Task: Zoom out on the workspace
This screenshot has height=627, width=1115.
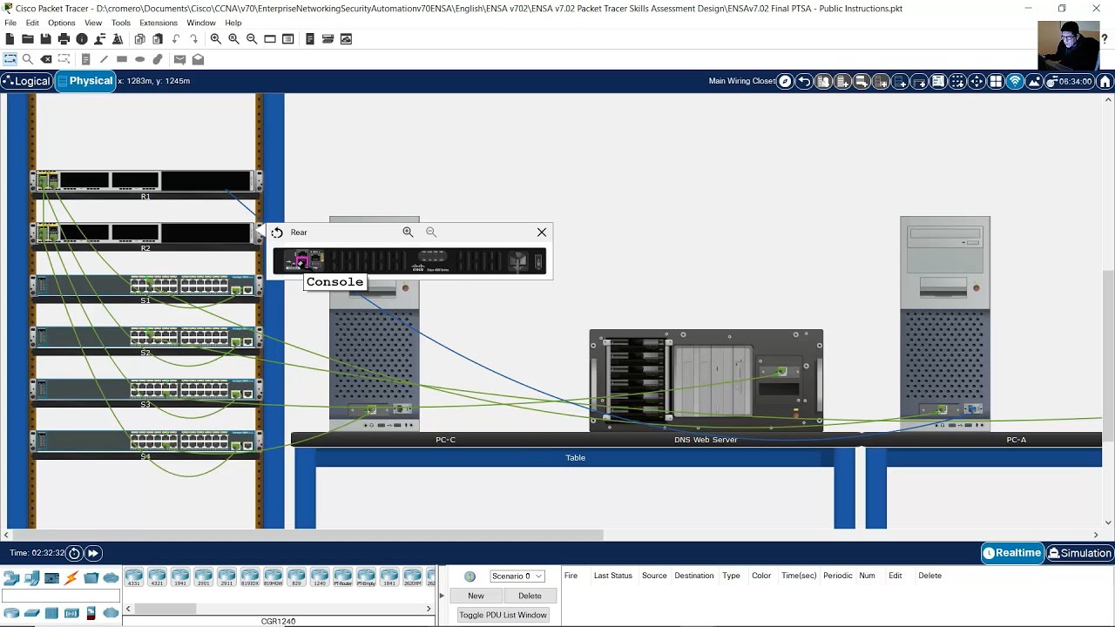Action: 252,39
